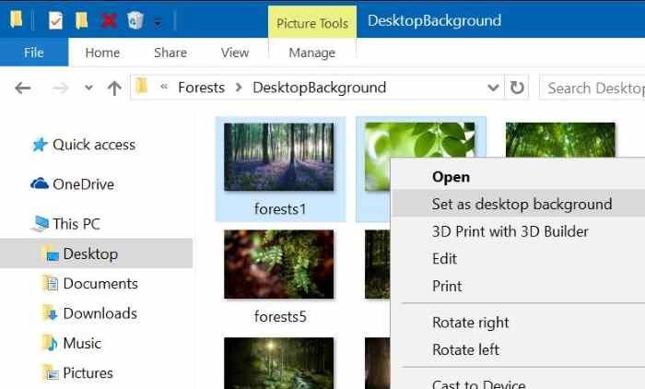Open Downloads in the navigation pane
Screen dimensions: 645x389
pyautogui.click(x=100, y=313)
